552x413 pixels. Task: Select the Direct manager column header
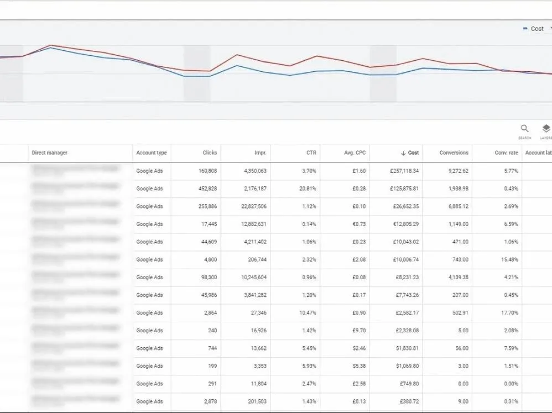(x=50, y=153)
